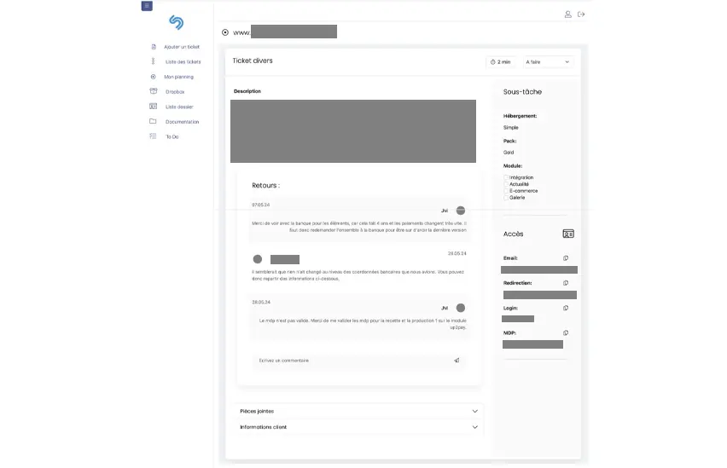Open Ajouter un ticket menu item

181,47
